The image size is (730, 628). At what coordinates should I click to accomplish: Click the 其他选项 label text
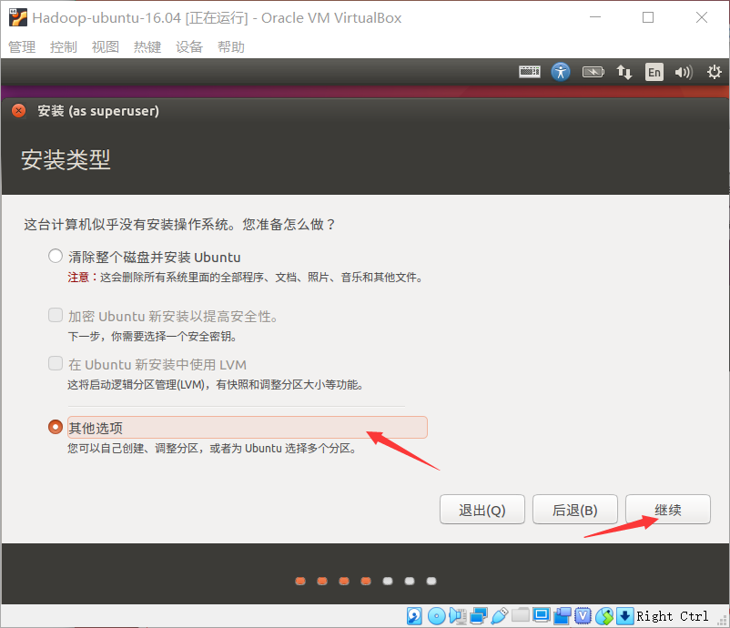click(x=96, y=428)
